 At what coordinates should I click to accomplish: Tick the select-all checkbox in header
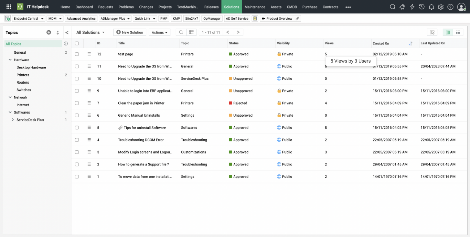pos(77,43)
